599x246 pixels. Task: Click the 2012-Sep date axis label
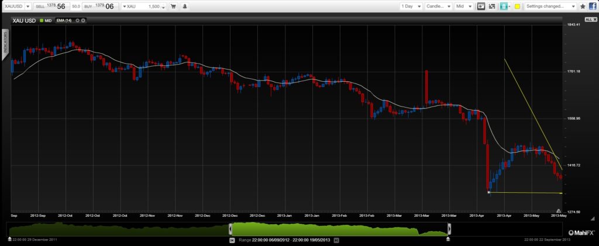[x=38, y=216]
